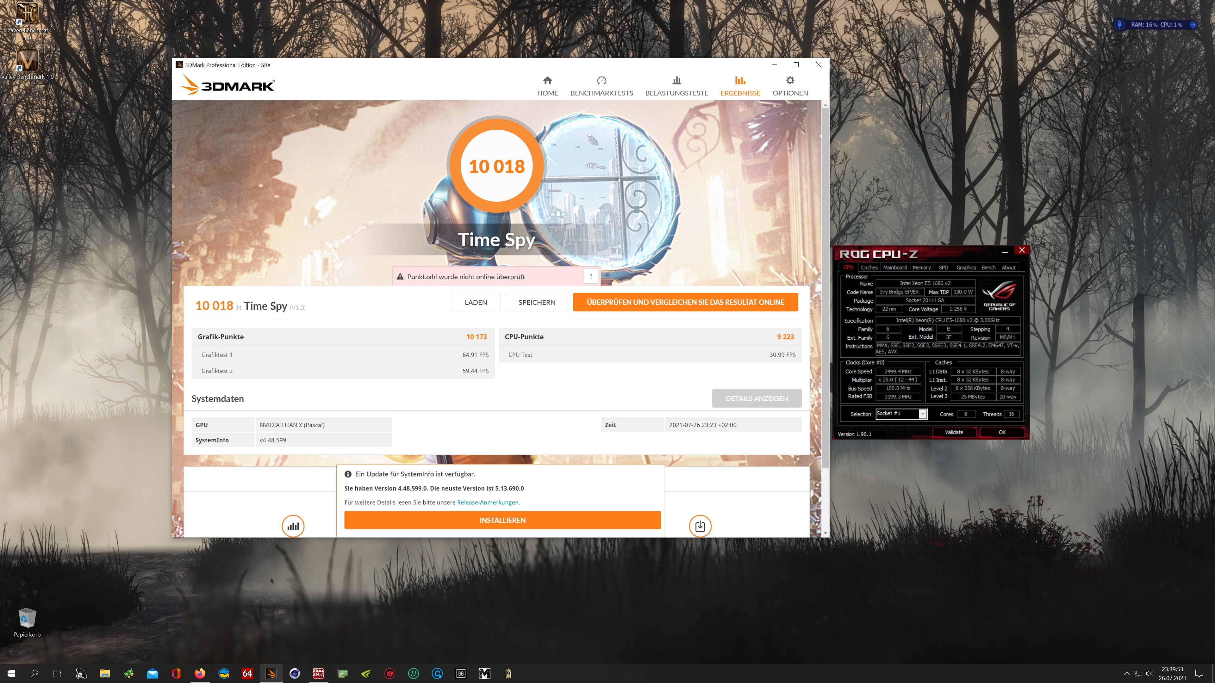
Task: Open the Papierkorb recycle bin icon
Action: pos(27,622)
